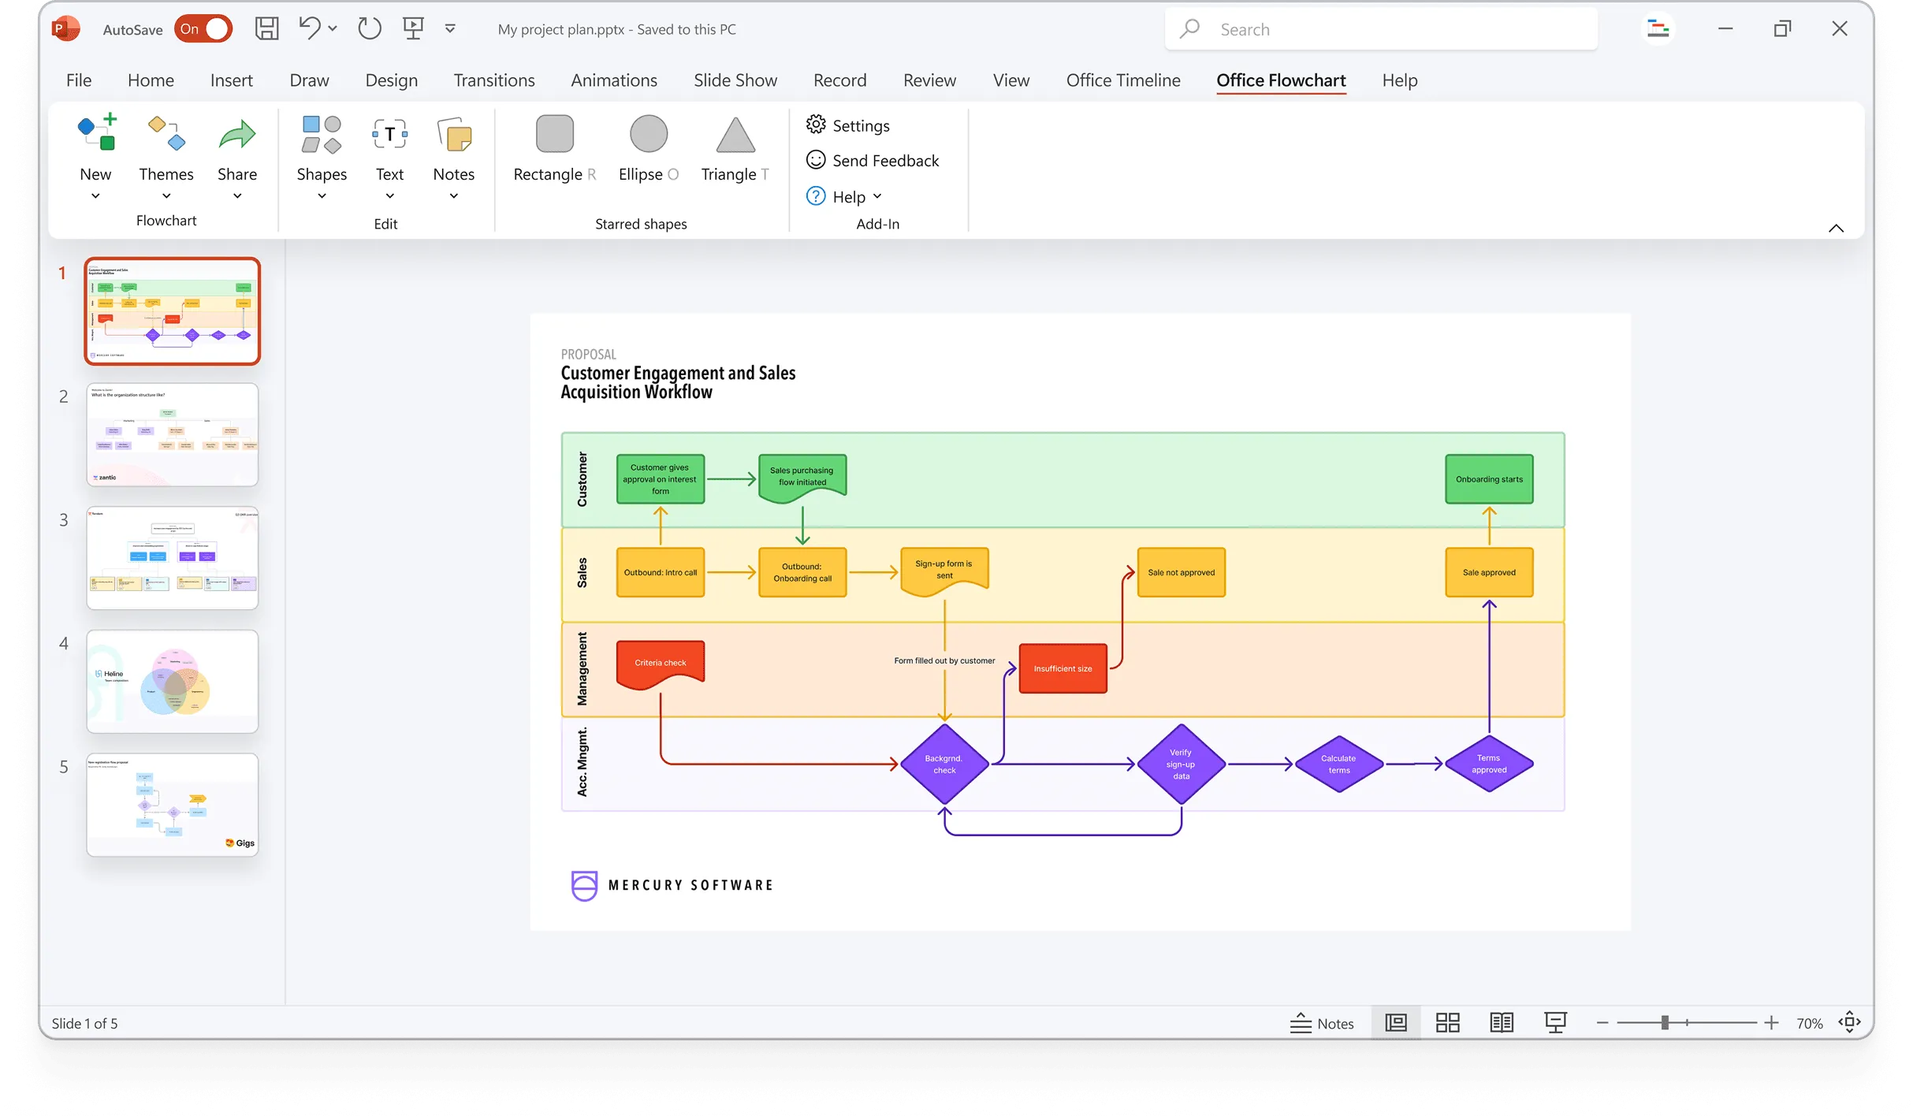Image resolution: width=1913 pixels, height=1116 pixels.
Task: Start Slide Show from status bar
Action: point(1555,1022)
